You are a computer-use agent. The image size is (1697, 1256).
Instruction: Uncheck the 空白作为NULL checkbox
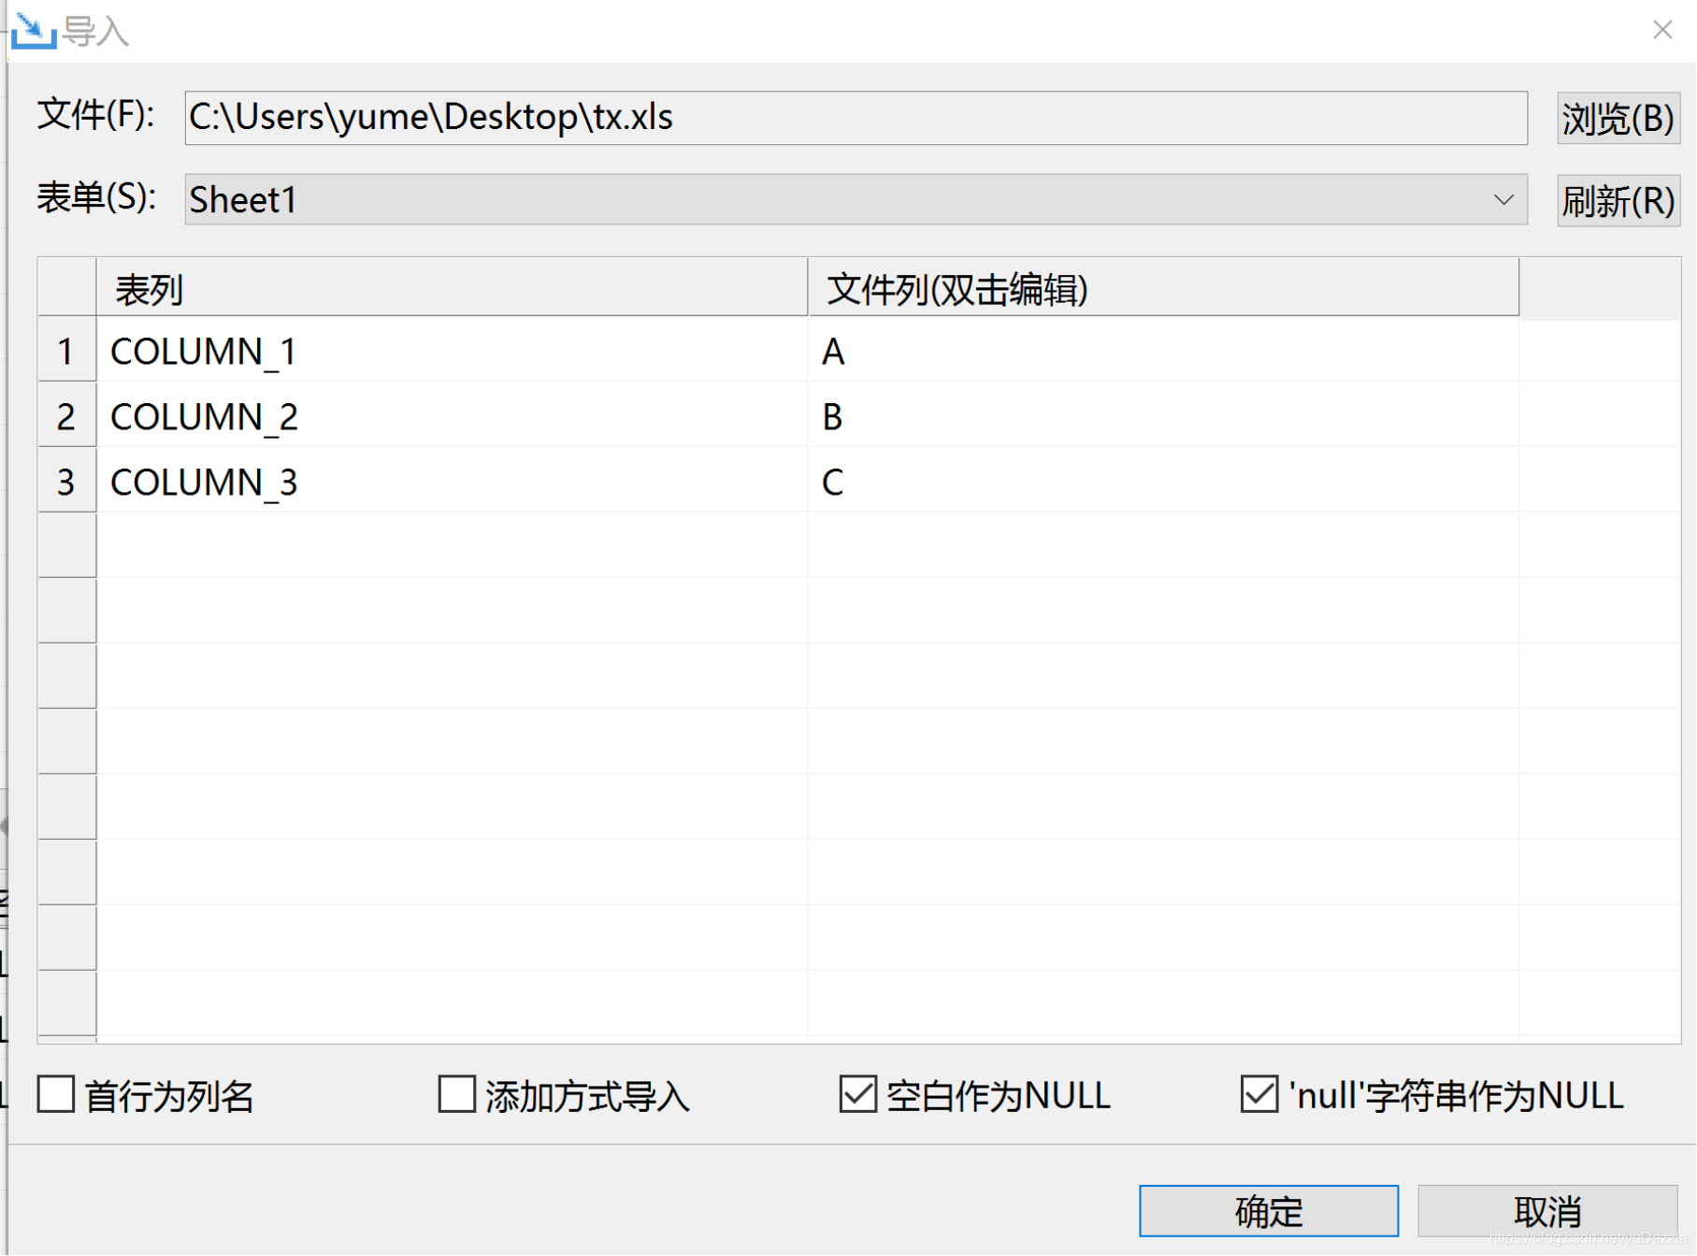click(857, 1094)
